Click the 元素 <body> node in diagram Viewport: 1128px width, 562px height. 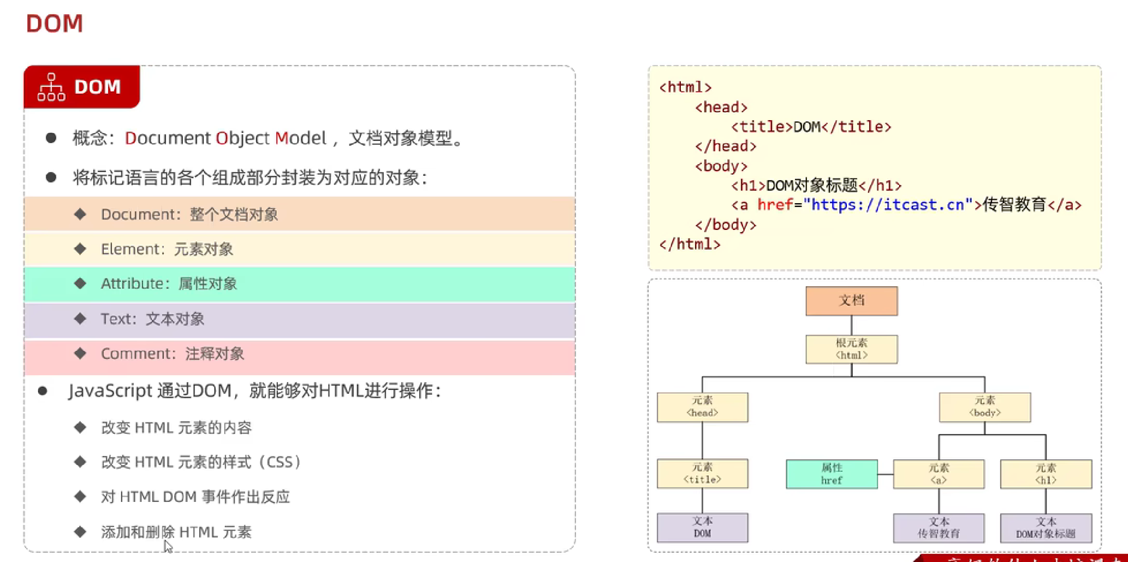[x=985, y=407]
